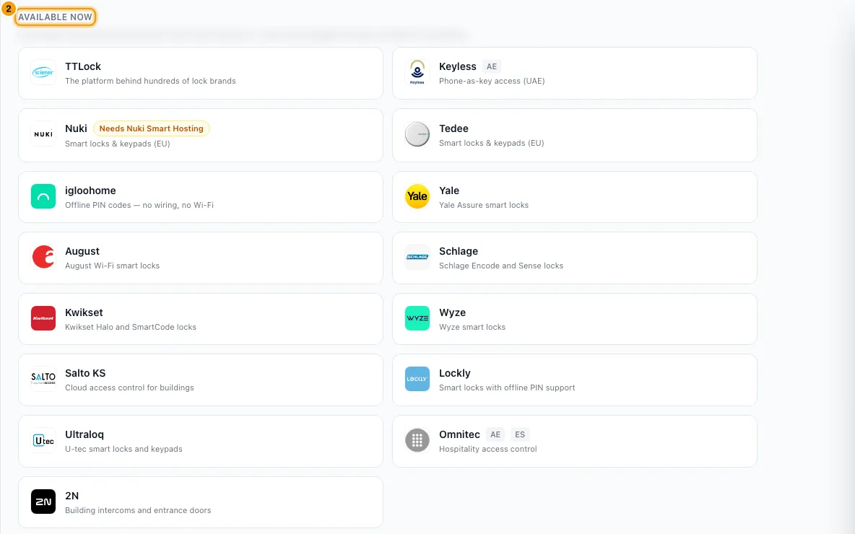Click the 2N title text
The width and height of the screenshot is (855, 534).
72,496
